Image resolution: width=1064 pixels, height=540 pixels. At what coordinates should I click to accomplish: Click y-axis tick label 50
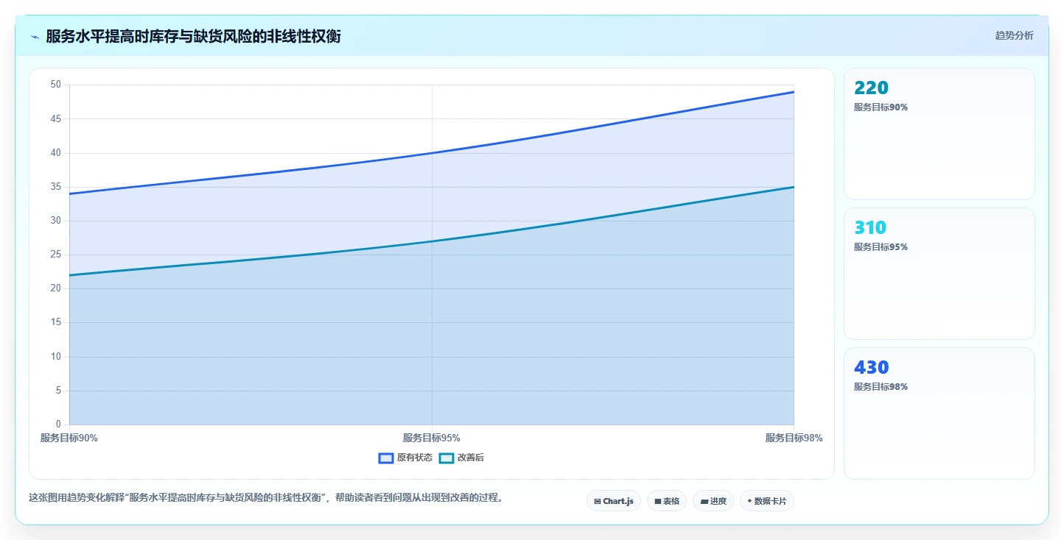click(56, 85)
